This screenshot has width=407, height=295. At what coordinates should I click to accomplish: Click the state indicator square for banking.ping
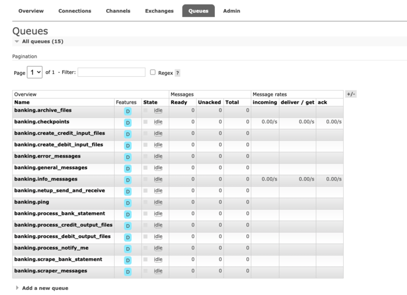[x=145, y=202]
